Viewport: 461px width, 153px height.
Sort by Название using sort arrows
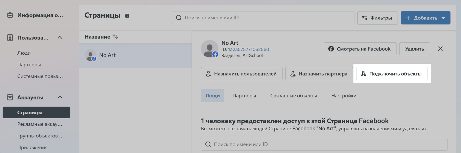pos(116,37)
